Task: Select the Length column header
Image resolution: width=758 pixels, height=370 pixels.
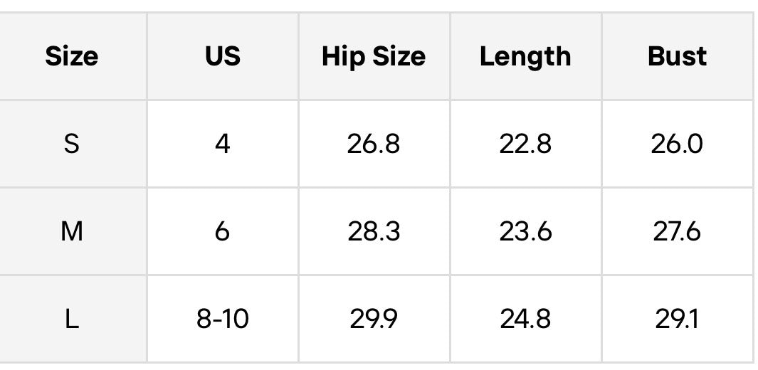Action: [x=525, y=56]
